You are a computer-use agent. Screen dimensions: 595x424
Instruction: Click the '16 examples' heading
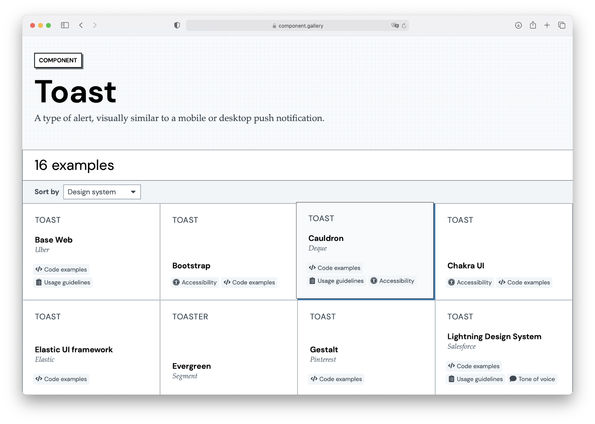click(74, 165)
